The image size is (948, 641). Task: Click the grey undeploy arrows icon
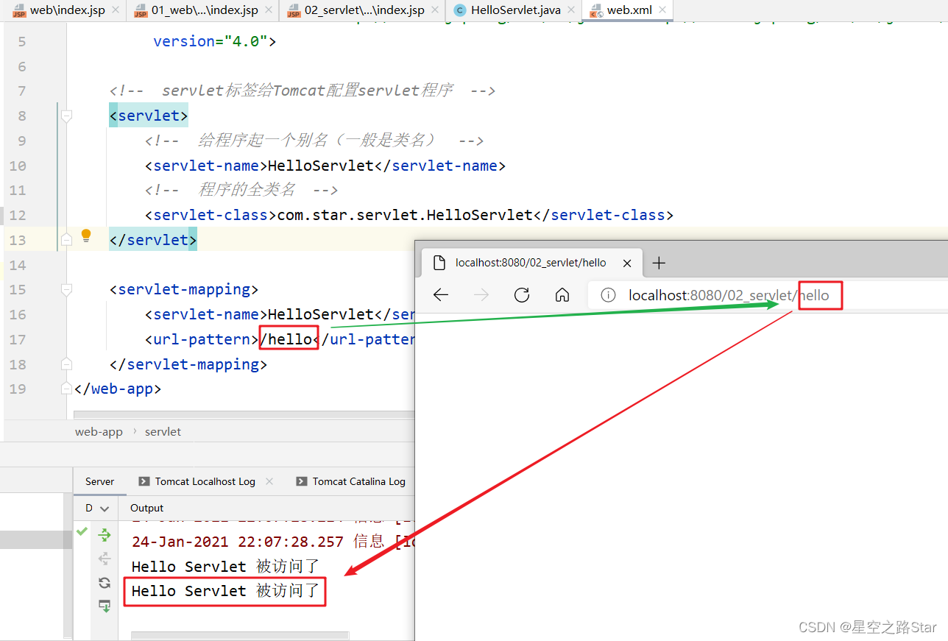(x=105, y=559)
